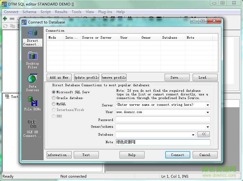Click the Connect to Database title icon
The height and width of the screenshot is (181, 243).
(x=24, y=22)
